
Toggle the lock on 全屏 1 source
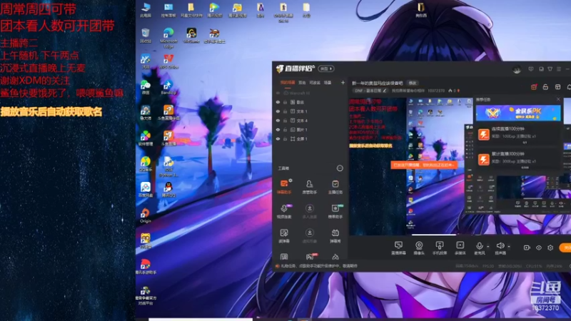click(285, 138)
